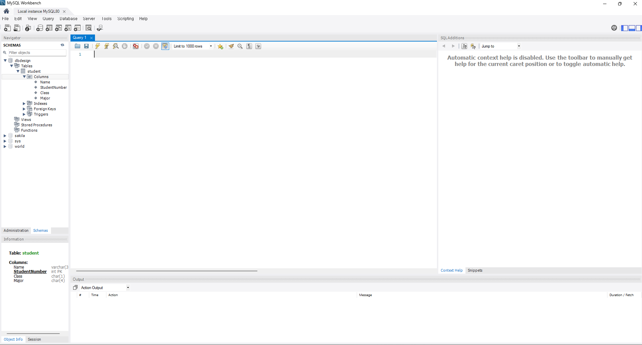Rollback transaction X icon
This screenshot has height=345, width=642.
pyautogui.click(x=156, y=46)
